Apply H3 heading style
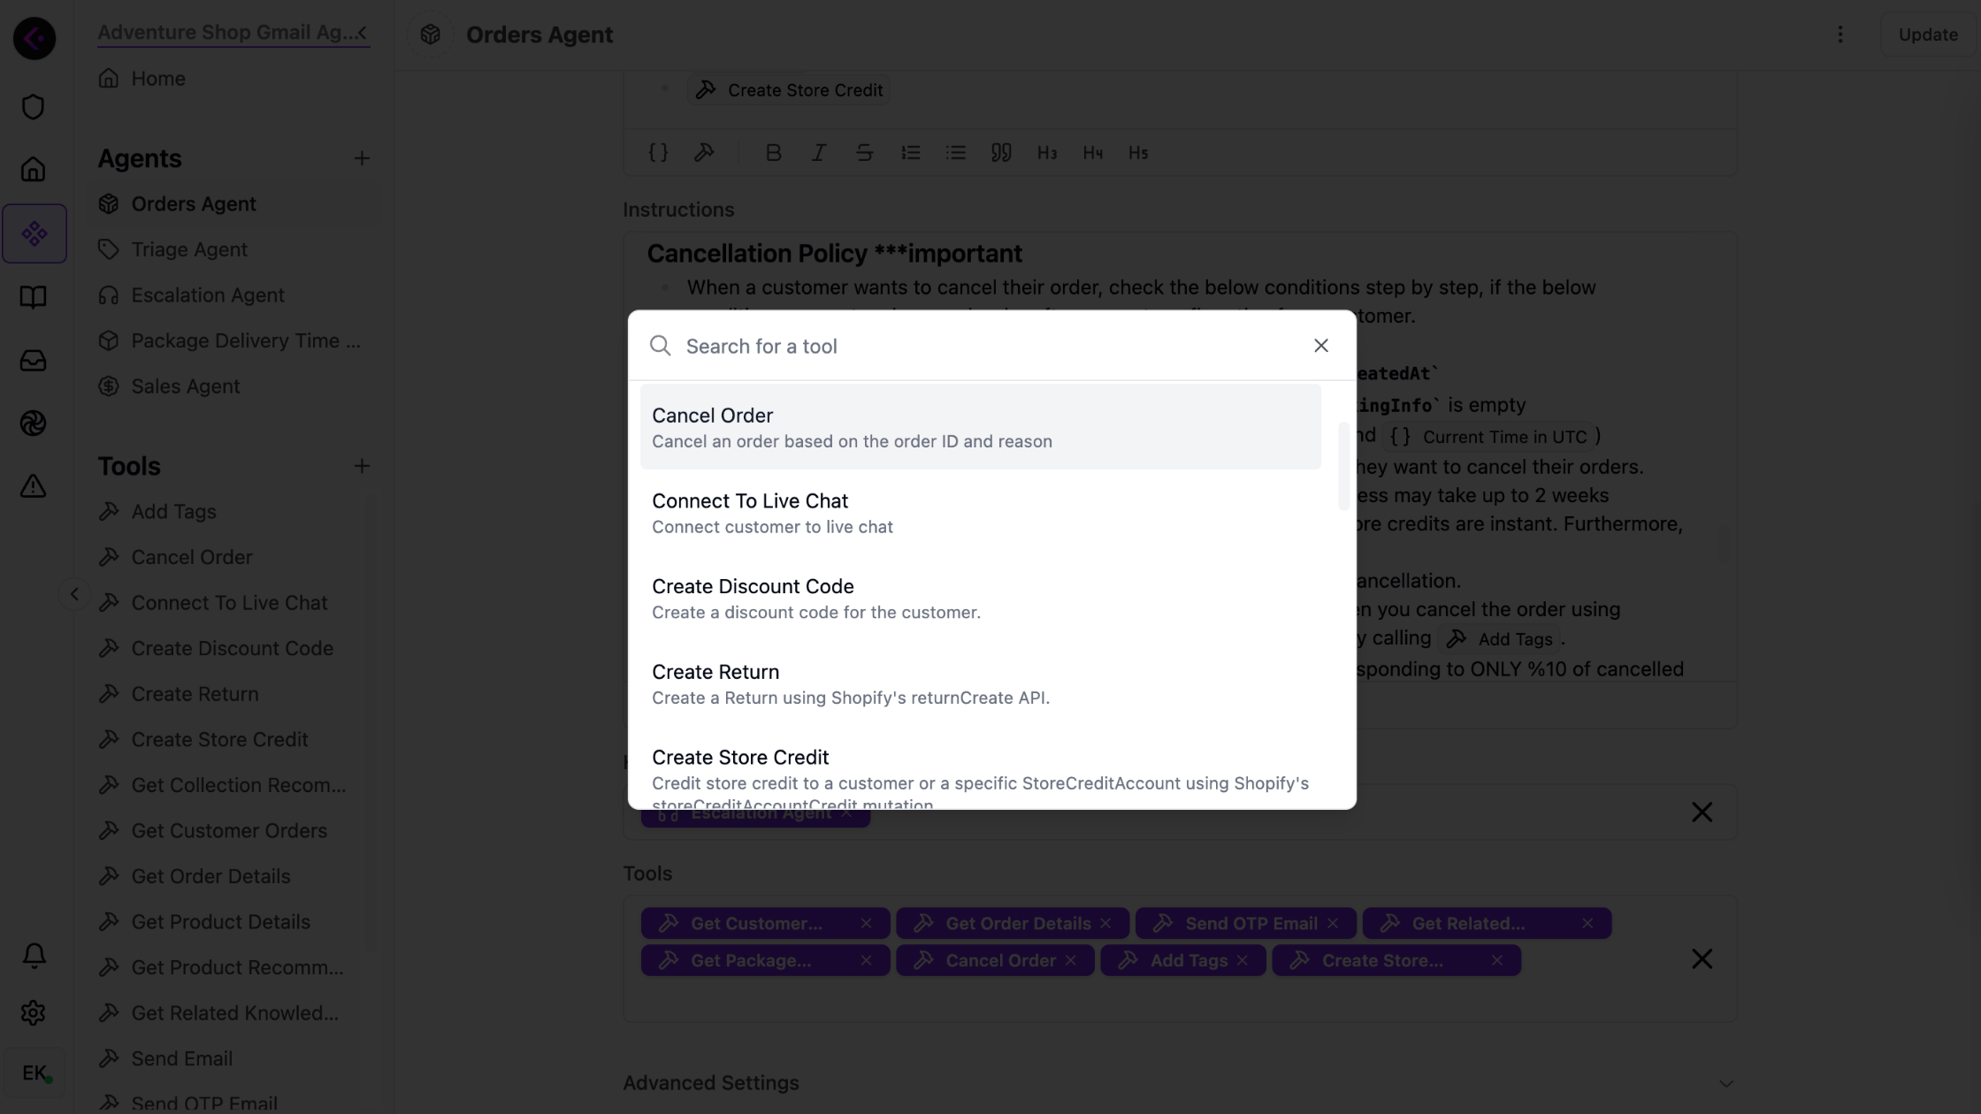This screenshot has height=1114, width=1981. click(x=1047, y=153)
